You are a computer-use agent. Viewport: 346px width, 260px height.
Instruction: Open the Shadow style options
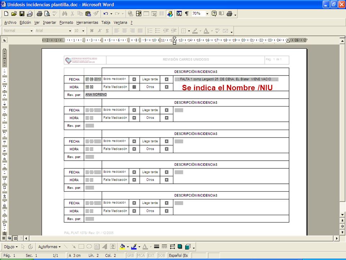pyautogui.click(x=180, y=247)
